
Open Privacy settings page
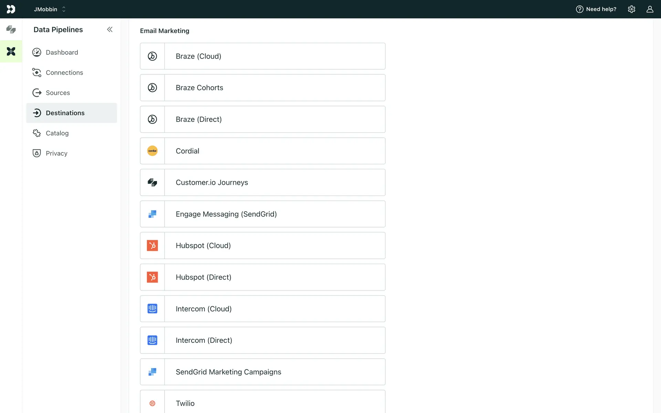coord(56,153)
